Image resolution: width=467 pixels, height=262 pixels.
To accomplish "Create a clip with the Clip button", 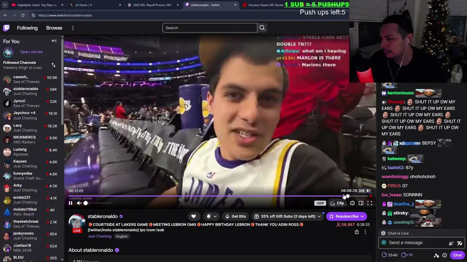I will 337,203.
